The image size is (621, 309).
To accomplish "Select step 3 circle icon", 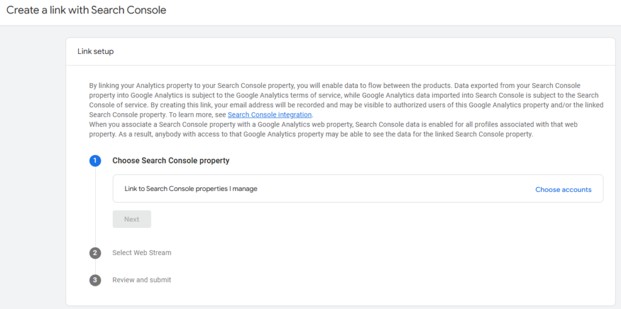I will (x=95, y=280).
